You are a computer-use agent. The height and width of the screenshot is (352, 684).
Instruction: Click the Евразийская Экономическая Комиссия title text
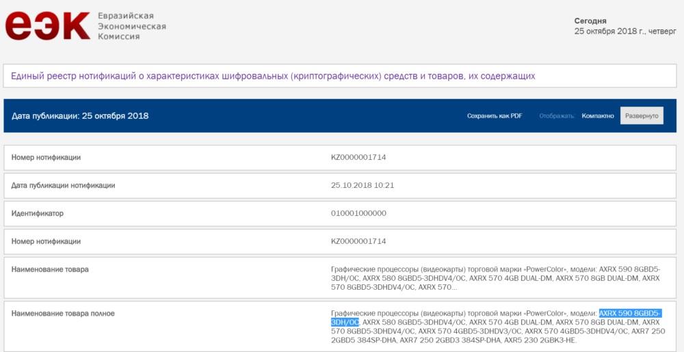131,26
